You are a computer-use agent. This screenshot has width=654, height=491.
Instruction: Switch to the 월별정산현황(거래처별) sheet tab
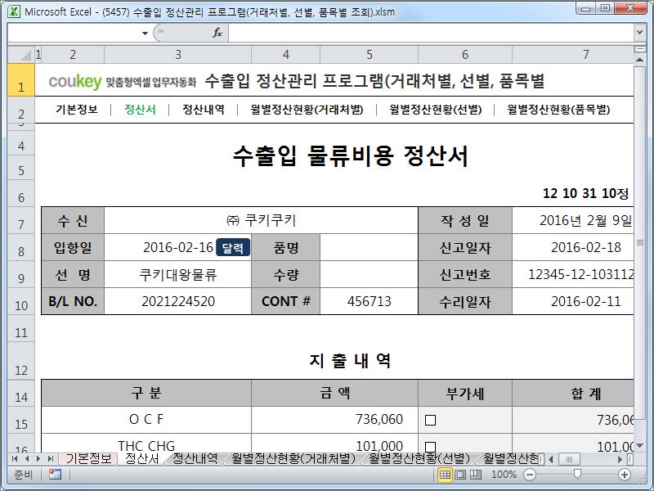293,459
